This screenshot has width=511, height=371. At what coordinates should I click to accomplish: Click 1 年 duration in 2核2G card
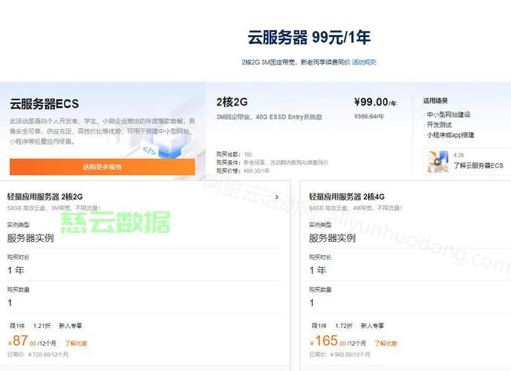16,270
